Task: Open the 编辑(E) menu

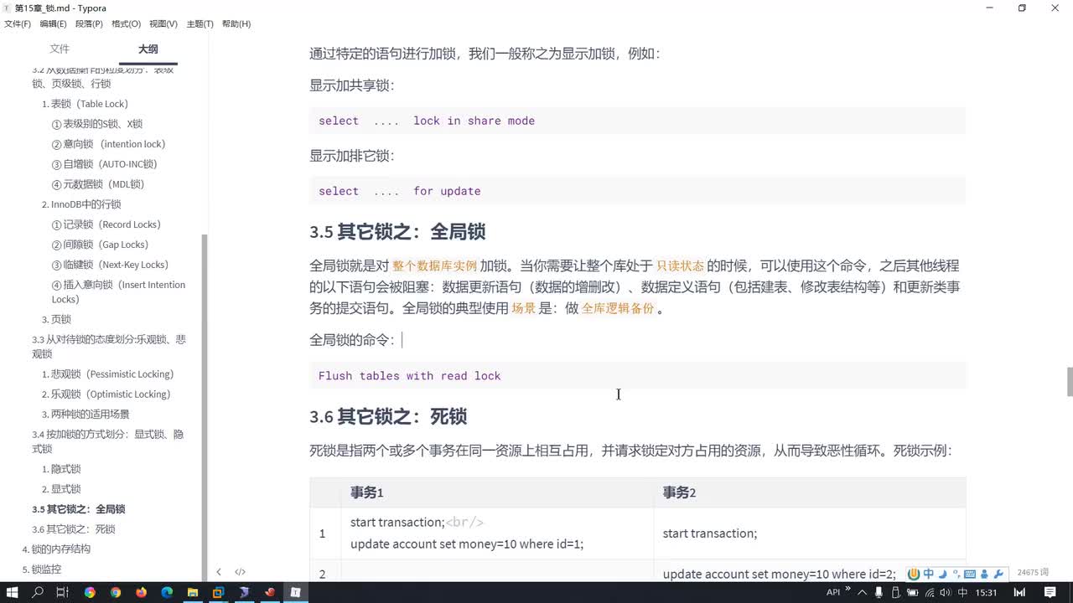Action: coord(53,24)
